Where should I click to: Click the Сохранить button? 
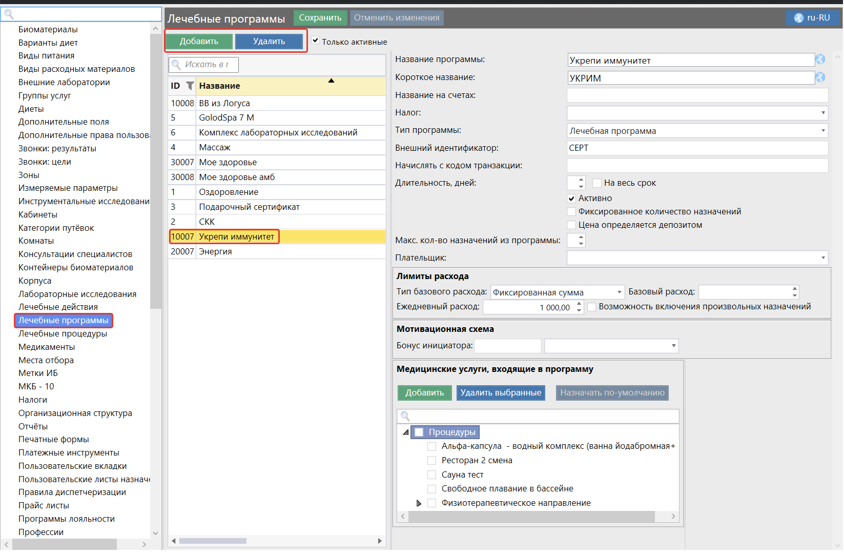320,18
